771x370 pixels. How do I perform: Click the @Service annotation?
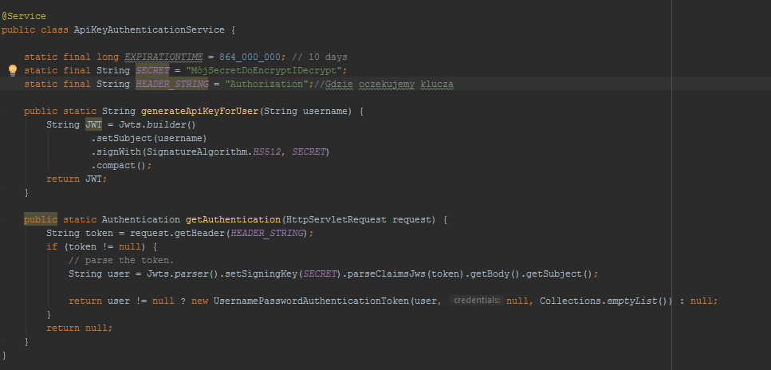(24, 16)
